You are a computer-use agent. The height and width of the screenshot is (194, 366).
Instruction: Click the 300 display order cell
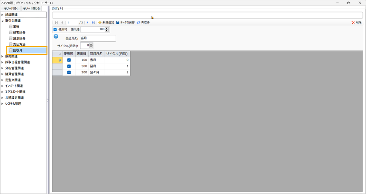(x=82, y=72)
